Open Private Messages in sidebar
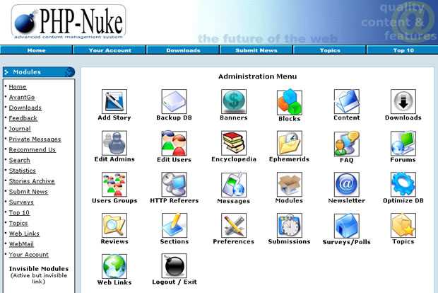The width and height of the screenshot is (438, 293). [35, 139]
